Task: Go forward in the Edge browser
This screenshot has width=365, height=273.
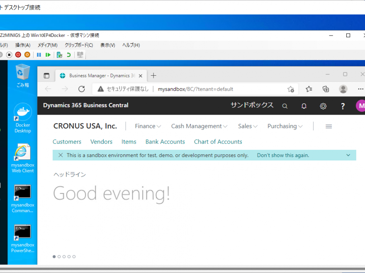Action: pos(65,89)
